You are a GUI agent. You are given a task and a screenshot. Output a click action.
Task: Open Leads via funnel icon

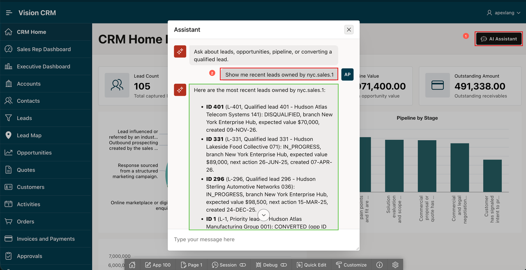pyautogui.click(x=8, y=118)
